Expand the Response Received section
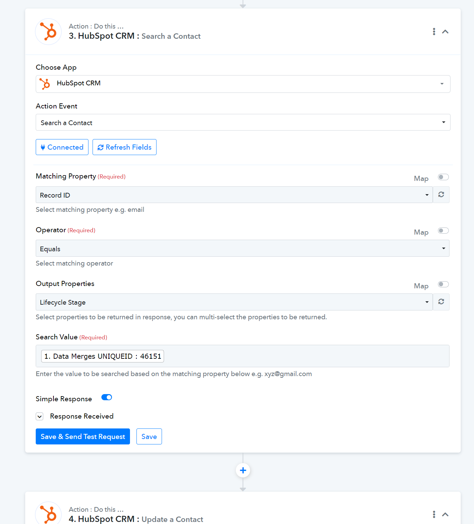Viewport: 474px width, 524px height. click(x=40, y=416)
